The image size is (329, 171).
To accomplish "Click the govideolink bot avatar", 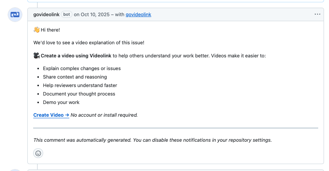I will [x=15, y=15].
